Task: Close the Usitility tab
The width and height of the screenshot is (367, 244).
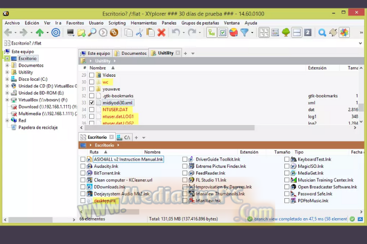Action: [178, 53]
